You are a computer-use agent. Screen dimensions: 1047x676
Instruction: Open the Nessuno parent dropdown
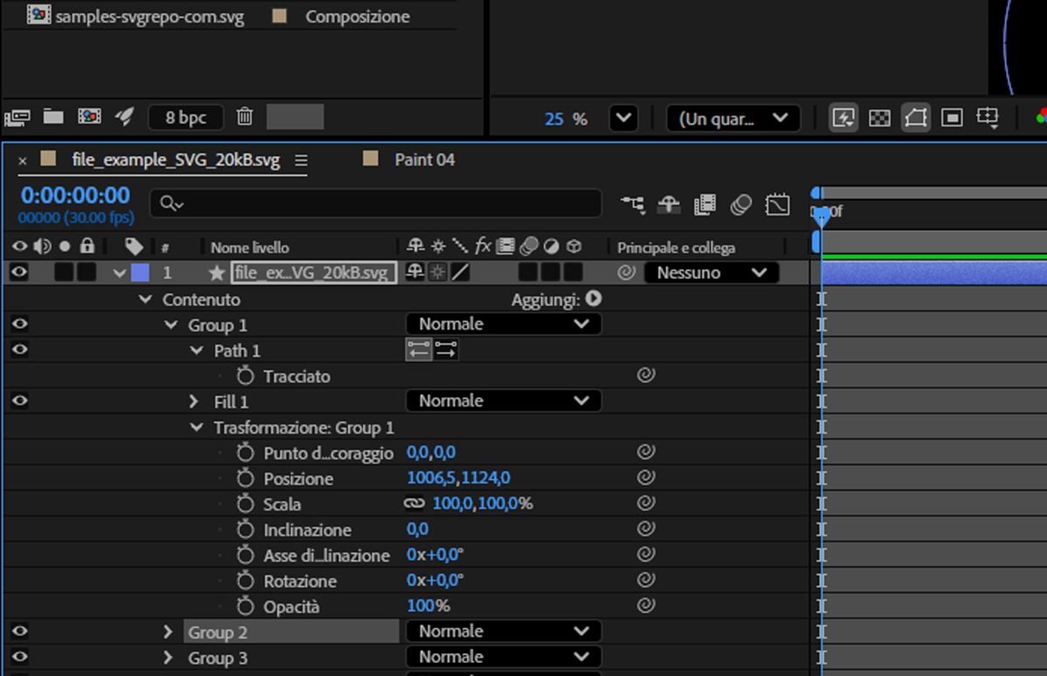710,273
